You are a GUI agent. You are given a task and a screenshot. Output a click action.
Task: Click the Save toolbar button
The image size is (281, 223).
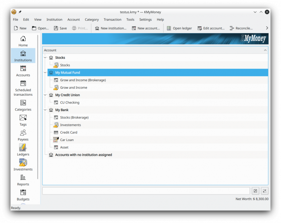point(60,28)
